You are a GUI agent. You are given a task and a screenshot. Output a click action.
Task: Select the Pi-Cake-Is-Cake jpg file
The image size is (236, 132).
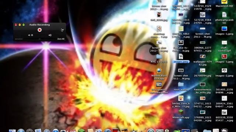pyautogui.click(x=181, y=43)
